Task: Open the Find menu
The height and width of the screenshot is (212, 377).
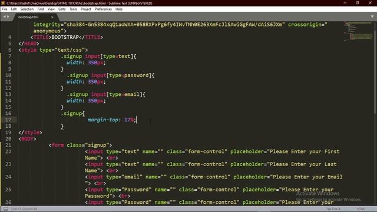Action: pyautogui.click(x=41, y=9)
